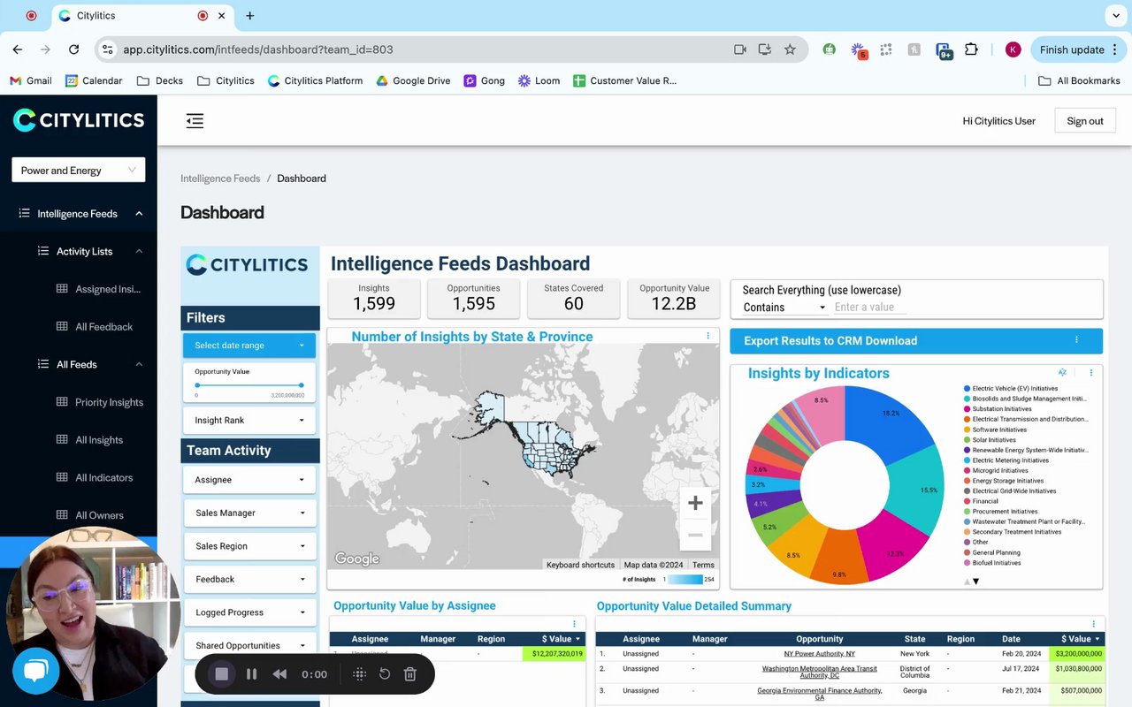Open Insights by Indicators three-dot menu
The height and width of the screenshot is (707, 1132).
click(1091, 373)
